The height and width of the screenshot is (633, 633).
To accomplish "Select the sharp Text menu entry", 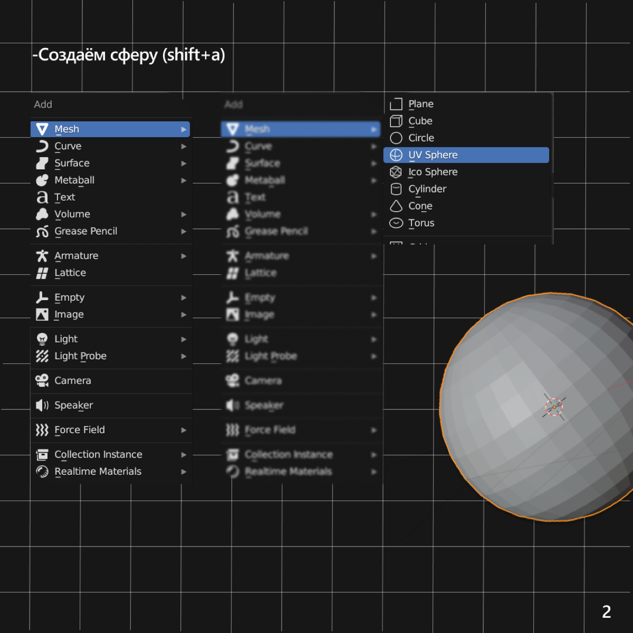I will (x=65, y=197).
